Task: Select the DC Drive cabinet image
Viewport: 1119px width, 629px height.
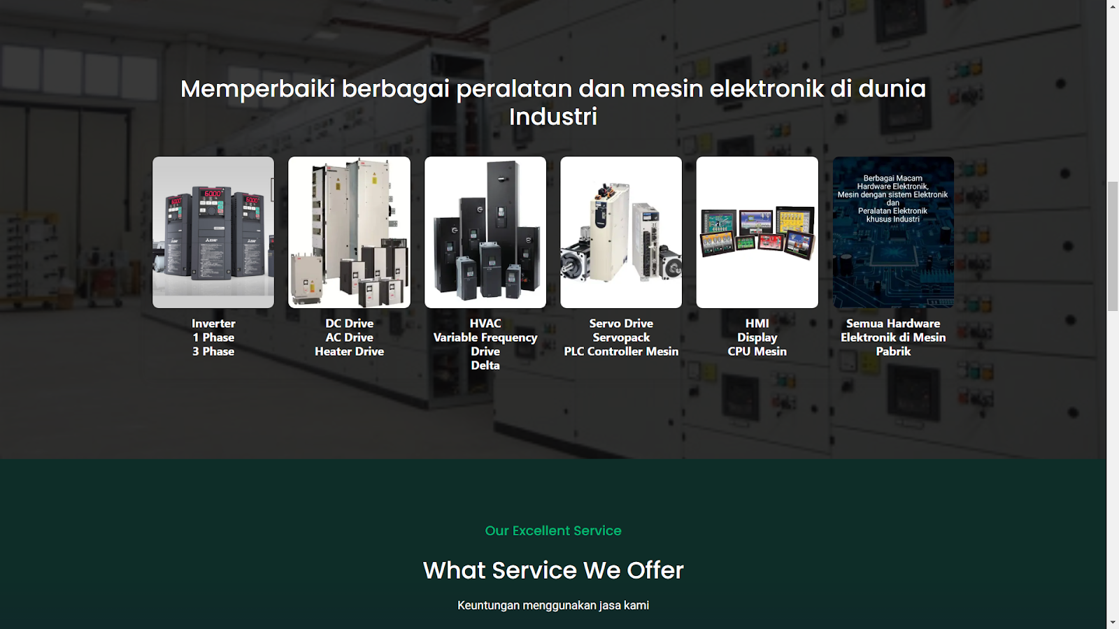Action: (x=349, y=232)
